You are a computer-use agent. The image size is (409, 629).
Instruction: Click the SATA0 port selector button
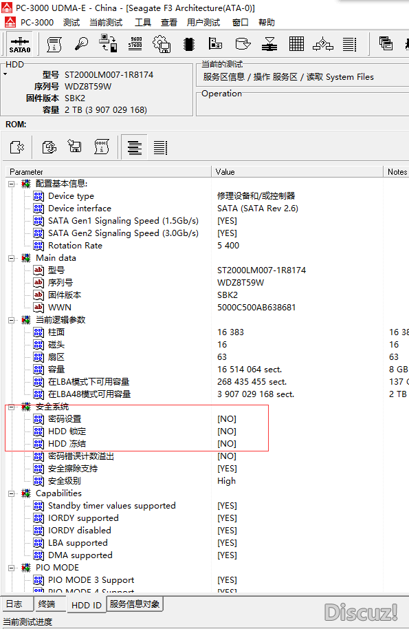coord(20,44)
